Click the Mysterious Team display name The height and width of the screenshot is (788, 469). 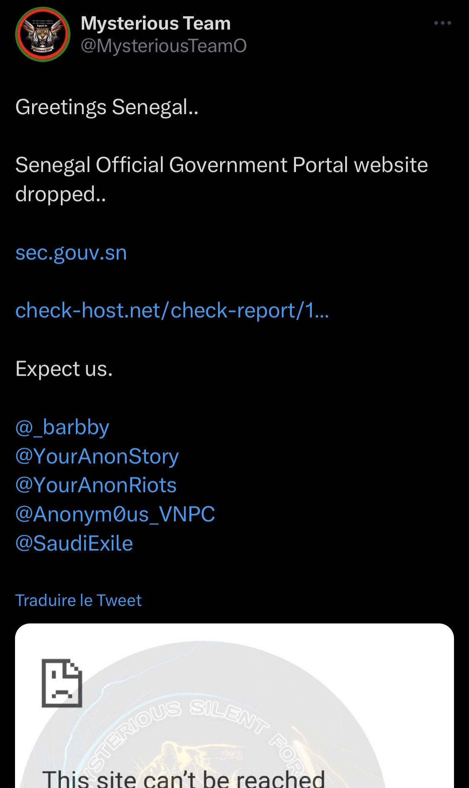click(155, 23)
